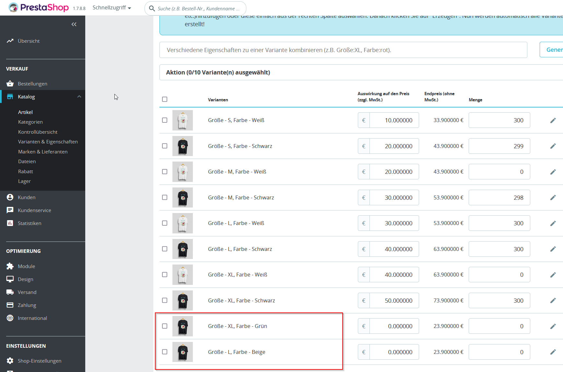563x372 pixels.
Task: Toggle the select-all variants checkbox
Action: tap(165, 99)
